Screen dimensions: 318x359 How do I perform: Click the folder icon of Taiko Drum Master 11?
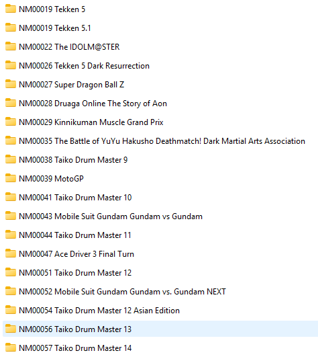(11, 235)
